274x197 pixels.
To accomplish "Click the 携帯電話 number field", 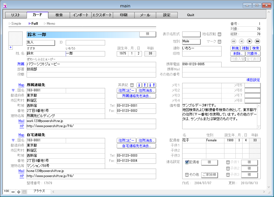I will [x=201, y=64].
